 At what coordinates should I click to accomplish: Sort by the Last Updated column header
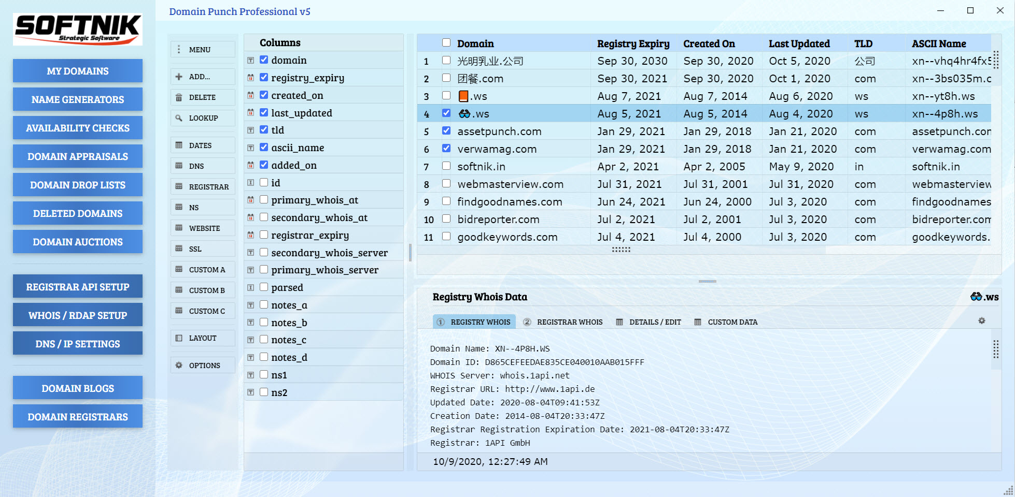click(799, 43)
